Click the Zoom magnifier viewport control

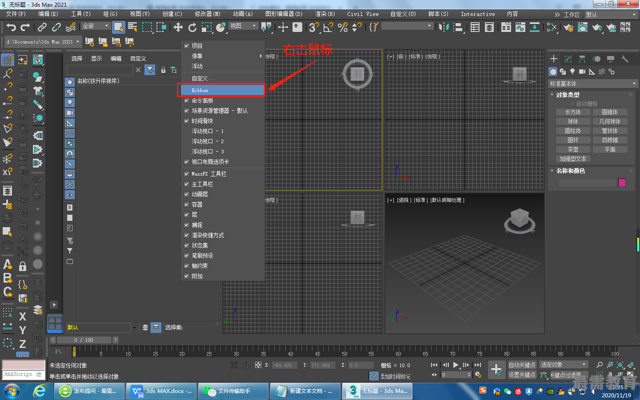click(600, 365)
